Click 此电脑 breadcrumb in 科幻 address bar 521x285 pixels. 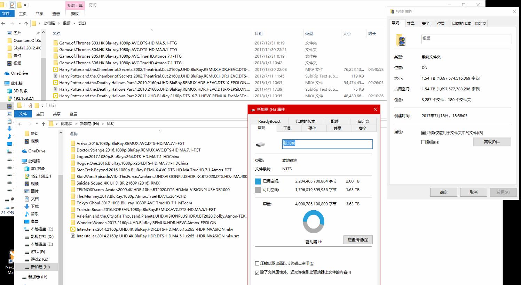(x=66, y=124)
